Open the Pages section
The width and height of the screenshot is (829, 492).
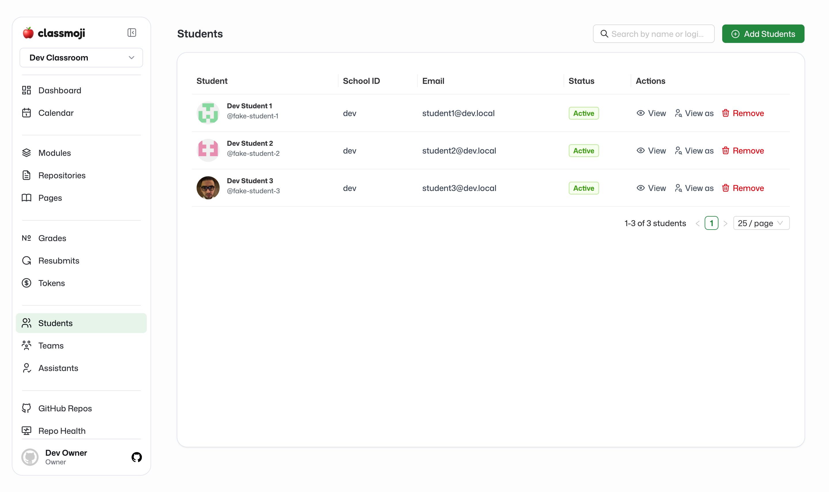click(81, 198)
